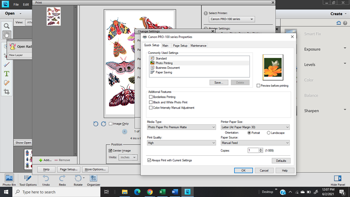350x197 pixels.
Task: Select the Quick Setup tab
Action: coord(152,45)
